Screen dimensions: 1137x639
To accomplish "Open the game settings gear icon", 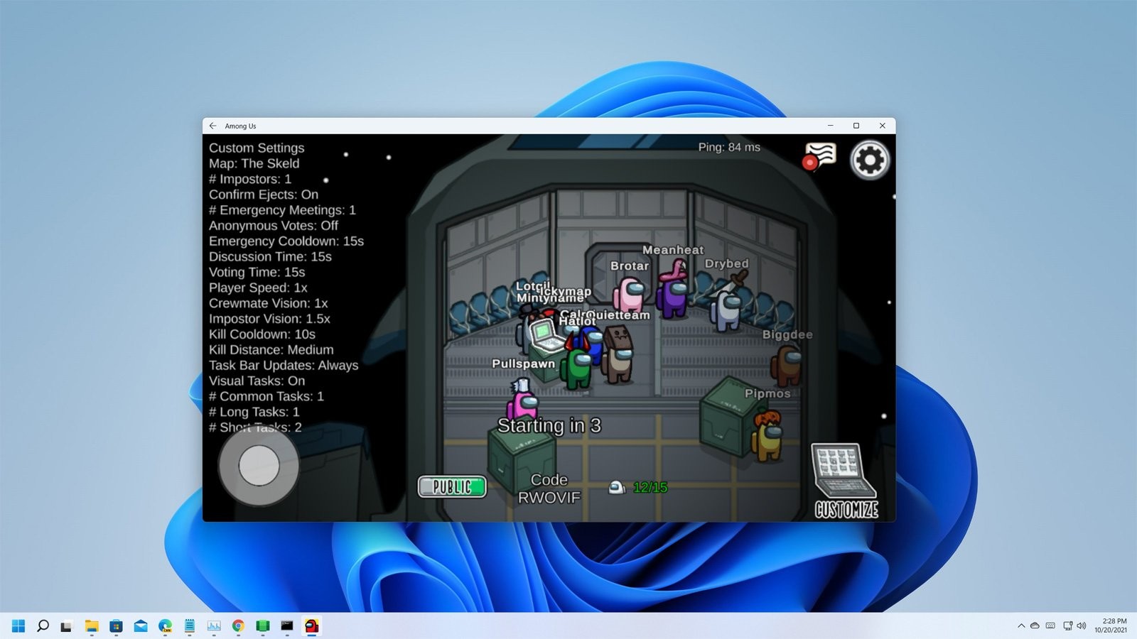I will (870, 160).
